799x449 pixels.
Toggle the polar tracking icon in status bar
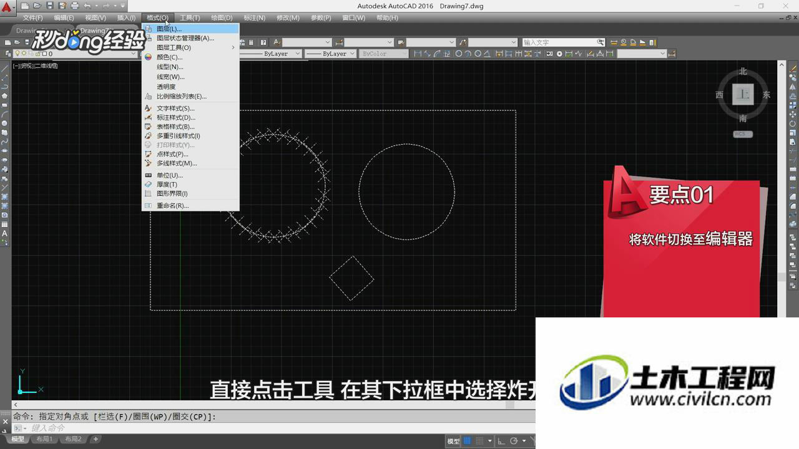tap(514, 441)
